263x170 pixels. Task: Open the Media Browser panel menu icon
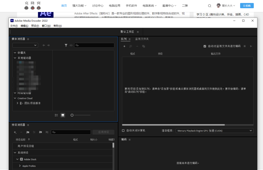(28, 39)
